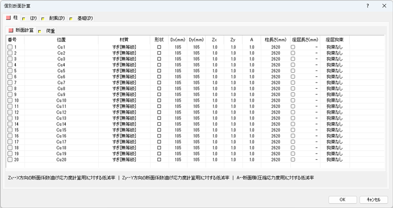Image resolution: width=393 pixels, height=208 pixels.
Task: Click position cell Cs18
Action: [61, 148]
